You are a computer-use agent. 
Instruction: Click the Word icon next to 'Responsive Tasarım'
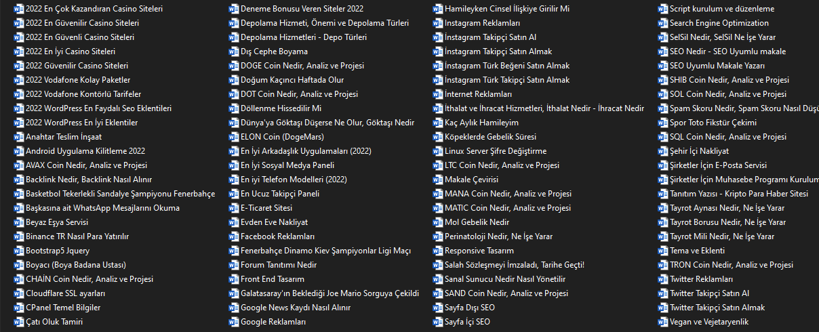click(x=438, y=251)
